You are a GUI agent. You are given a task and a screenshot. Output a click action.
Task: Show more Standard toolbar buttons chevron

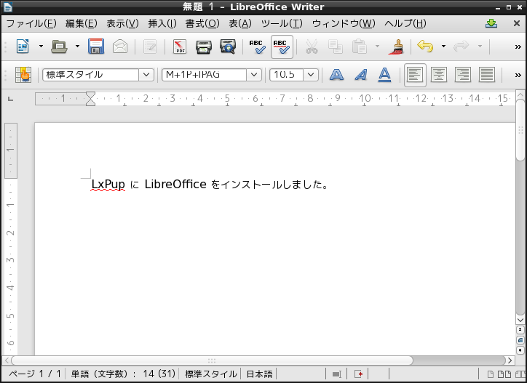click(x=518, y=47)
